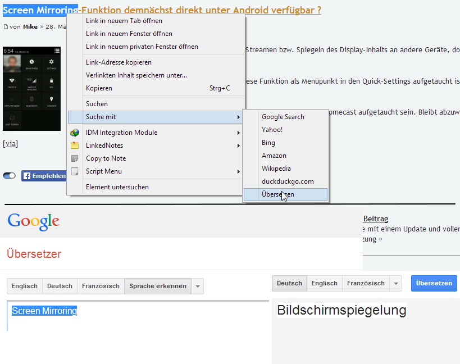Click the IDM Integration Module globe icon
The height and width of the screenshot is (364, 460).
75,133
